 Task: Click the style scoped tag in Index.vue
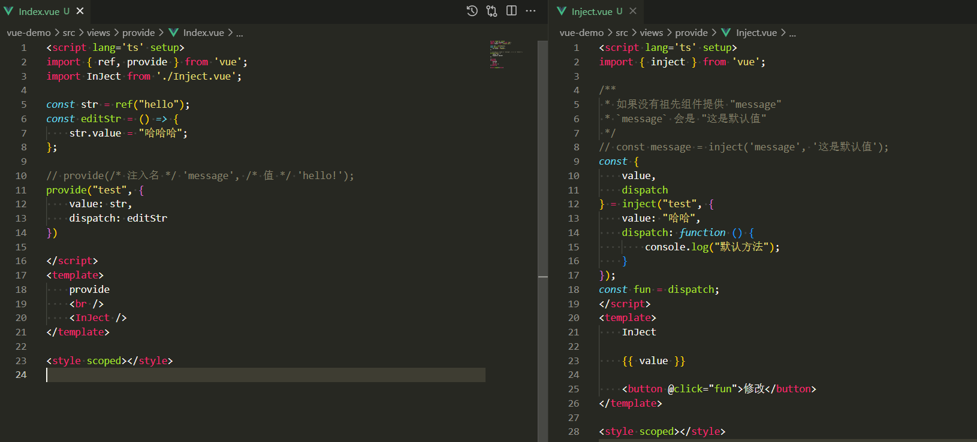point(109,361)
